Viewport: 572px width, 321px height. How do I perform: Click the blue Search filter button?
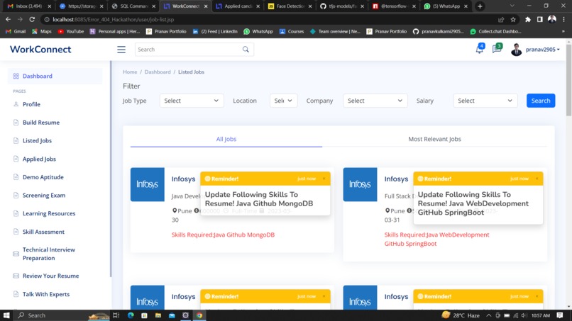pos(541,101)
